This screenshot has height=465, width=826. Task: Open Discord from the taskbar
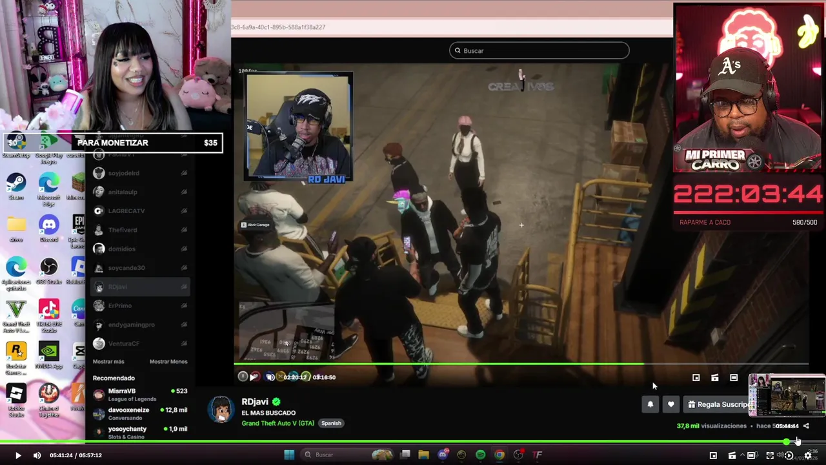(443, 455)
